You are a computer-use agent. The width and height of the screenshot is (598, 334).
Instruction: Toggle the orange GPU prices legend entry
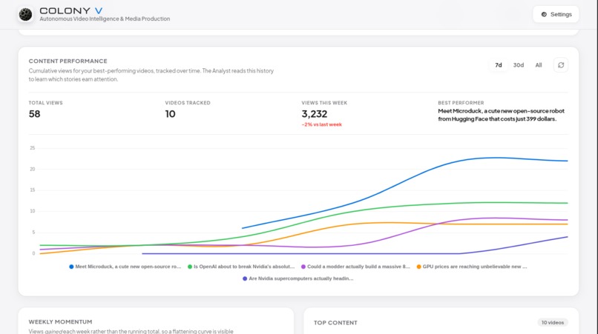coord(472,267)
